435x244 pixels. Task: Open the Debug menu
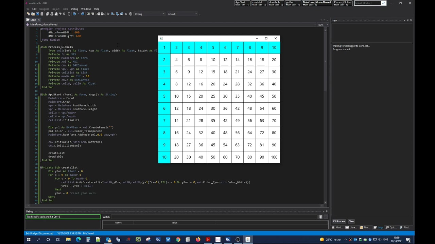pos(74,9)
